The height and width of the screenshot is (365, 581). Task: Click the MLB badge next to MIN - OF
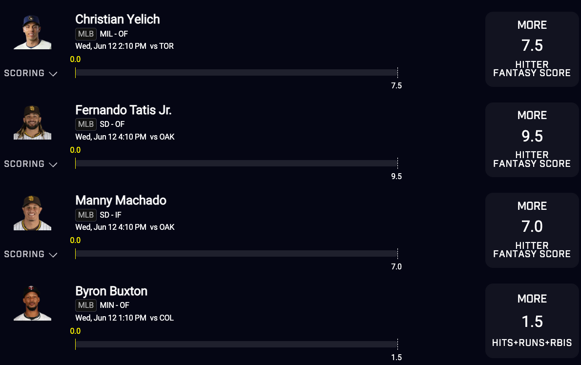click(x=86, y=305)
